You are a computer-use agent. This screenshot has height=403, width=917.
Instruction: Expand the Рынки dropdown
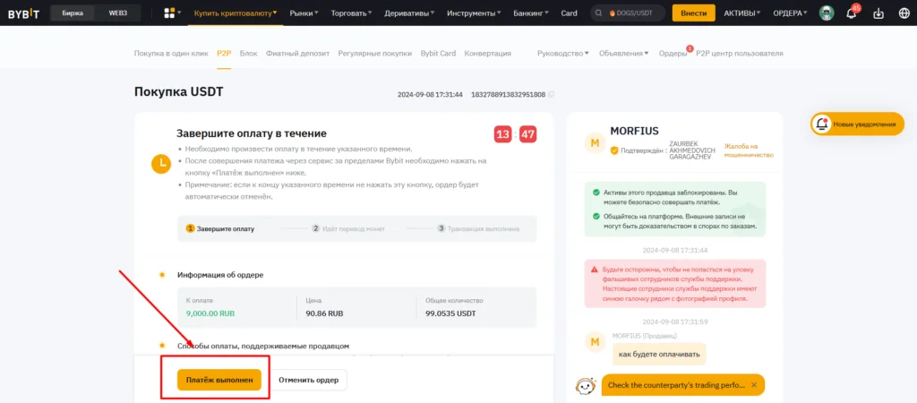click(x=304, y=13)
